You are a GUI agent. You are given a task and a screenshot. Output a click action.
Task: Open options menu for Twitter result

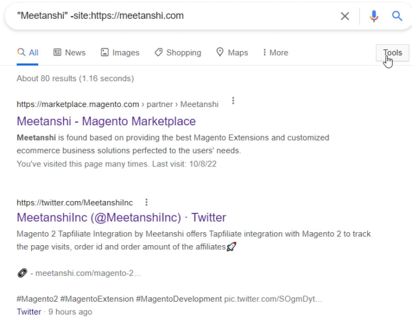[147, 202]
